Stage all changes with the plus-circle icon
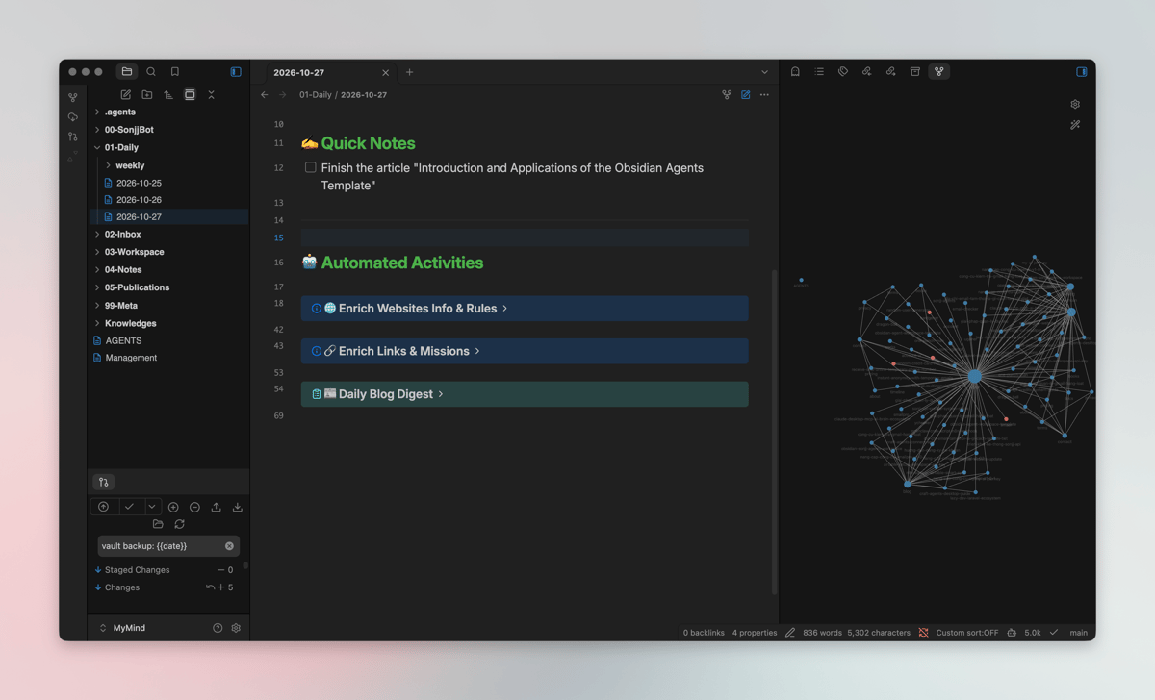 173,507
